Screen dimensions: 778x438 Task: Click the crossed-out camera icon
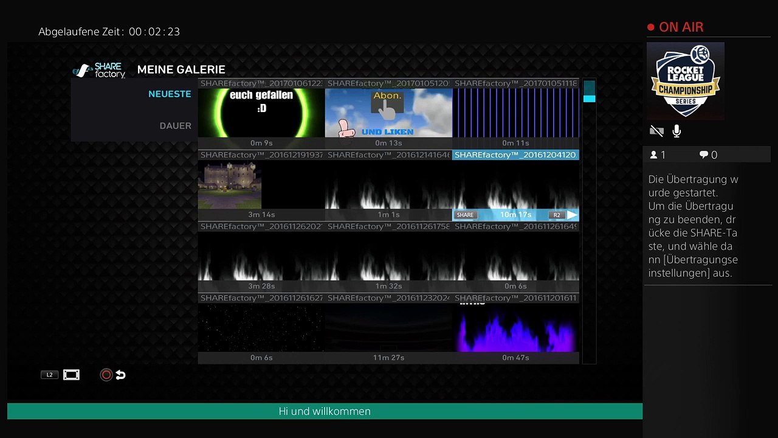tap(656, 131)
